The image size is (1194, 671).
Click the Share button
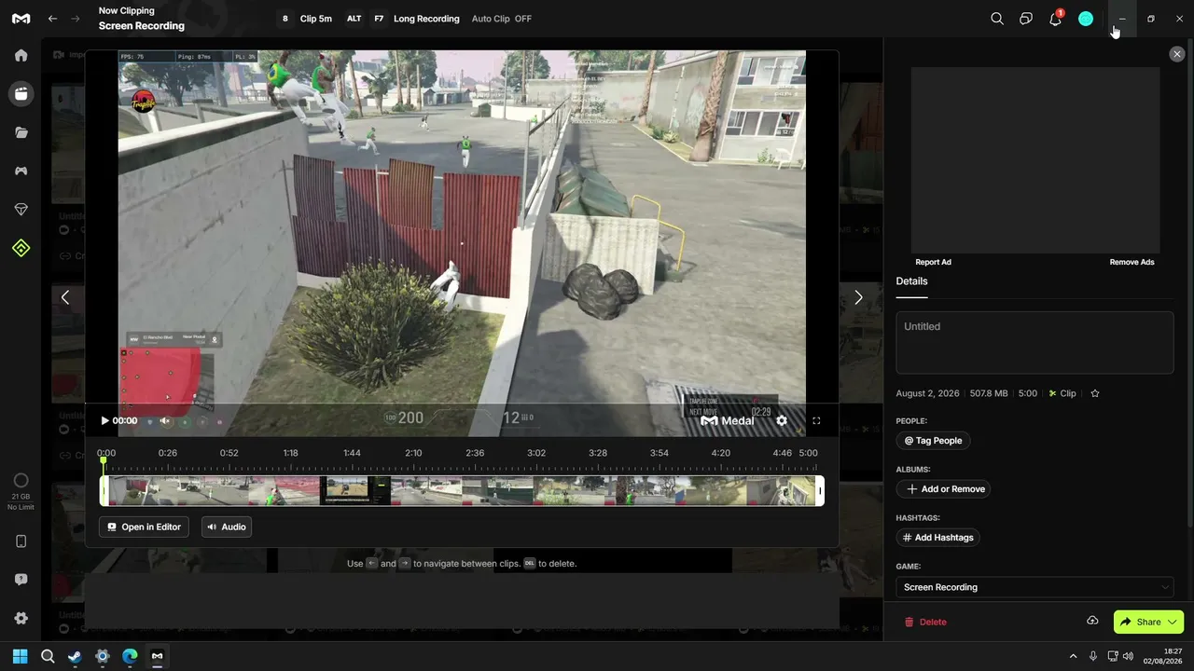coord(1140,622)
